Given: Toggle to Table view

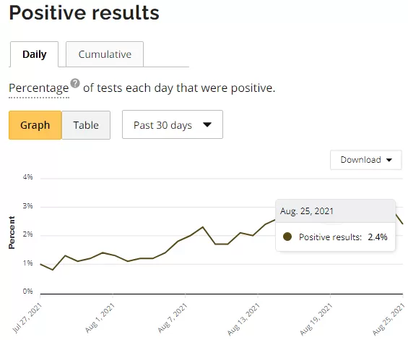Looking at the screenshot, I should click(86, 125).
